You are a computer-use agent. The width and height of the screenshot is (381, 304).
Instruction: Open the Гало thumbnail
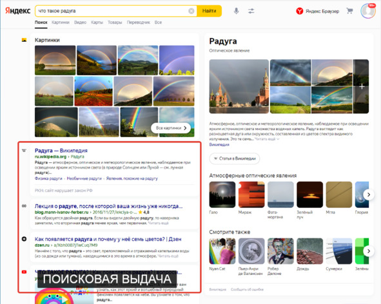point(222,195)
